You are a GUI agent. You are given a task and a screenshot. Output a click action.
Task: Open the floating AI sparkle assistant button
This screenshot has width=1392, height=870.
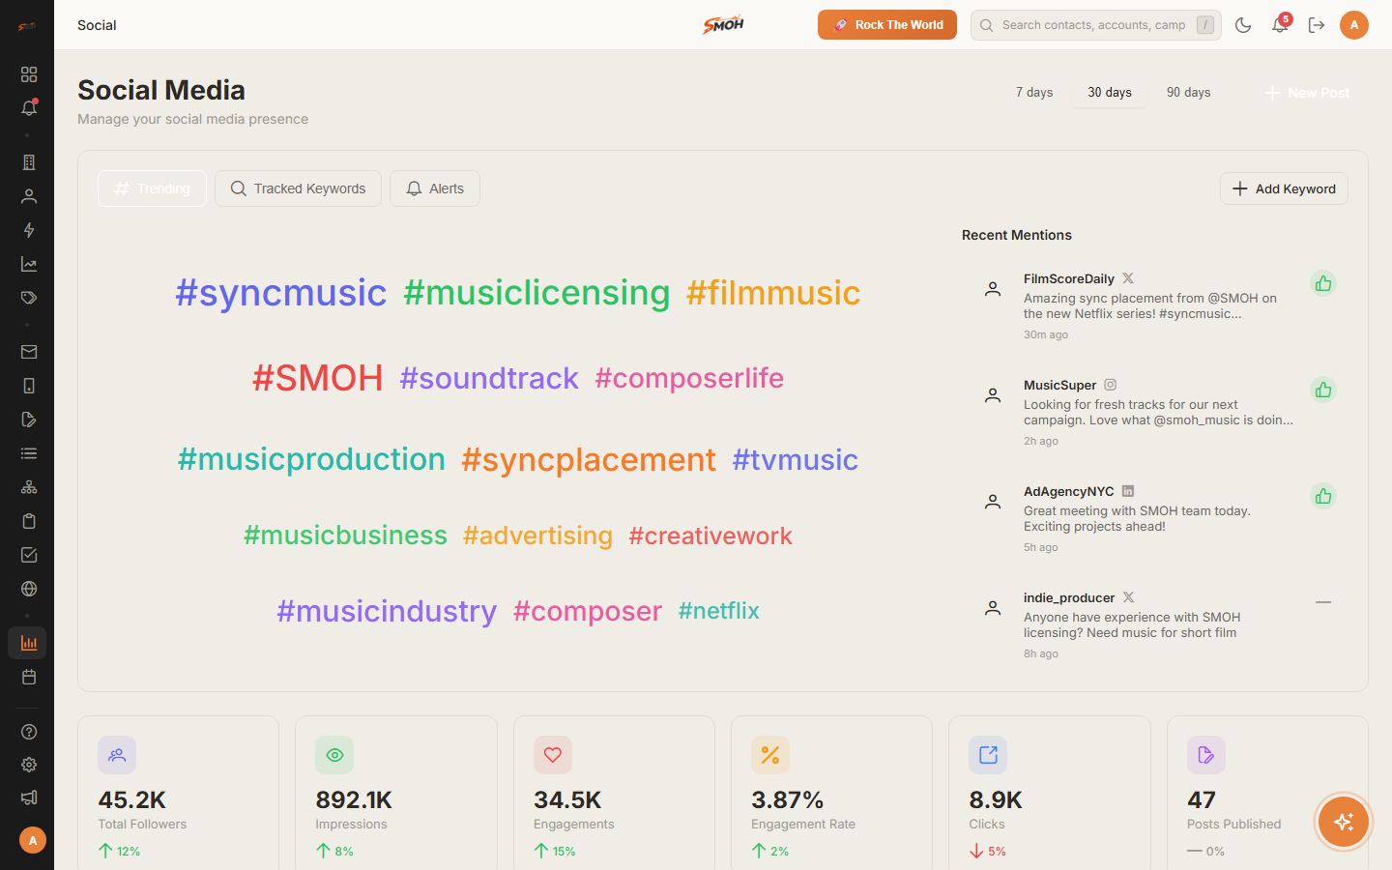[x=1344, y=822]
